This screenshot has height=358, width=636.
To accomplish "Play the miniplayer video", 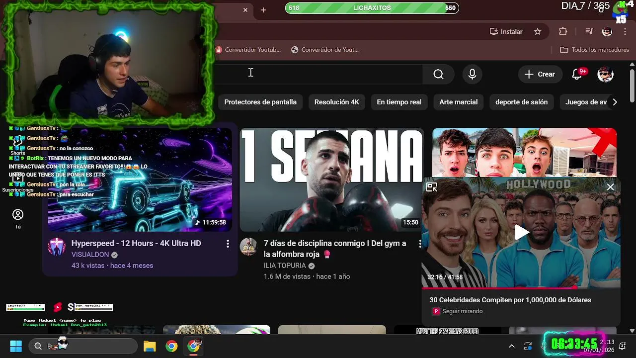I will coord(521,232).
